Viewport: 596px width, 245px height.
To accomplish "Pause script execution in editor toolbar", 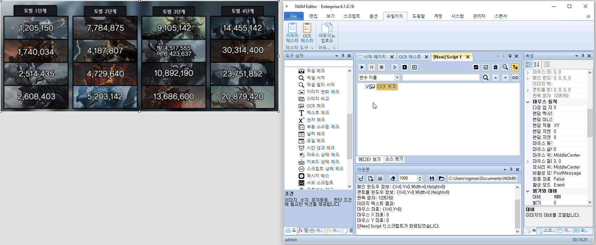I will [x=372, y=67].
